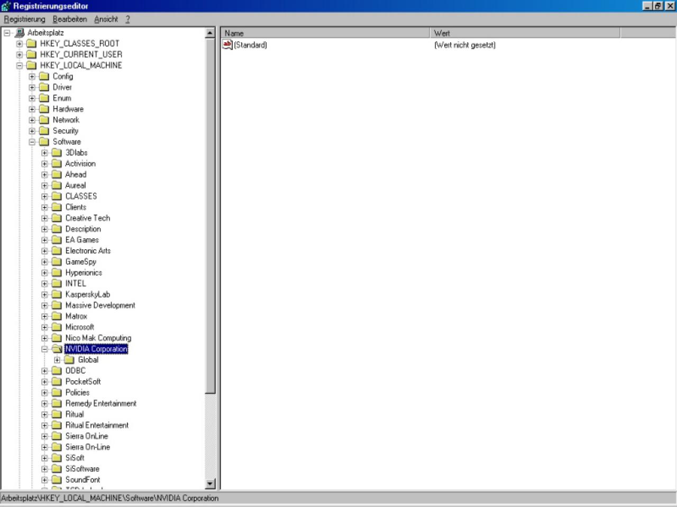Select the EA Games folder icon
This screenshot has height=507, width=677.
coord(57,240)
